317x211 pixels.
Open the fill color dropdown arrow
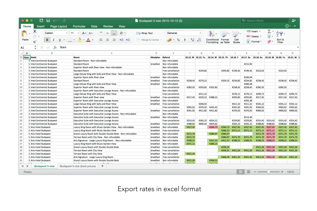(84, 40)
